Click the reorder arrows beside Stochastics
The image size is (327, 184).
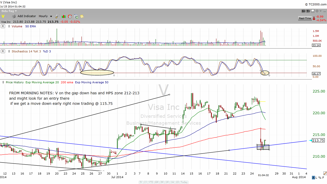[9, 51]
